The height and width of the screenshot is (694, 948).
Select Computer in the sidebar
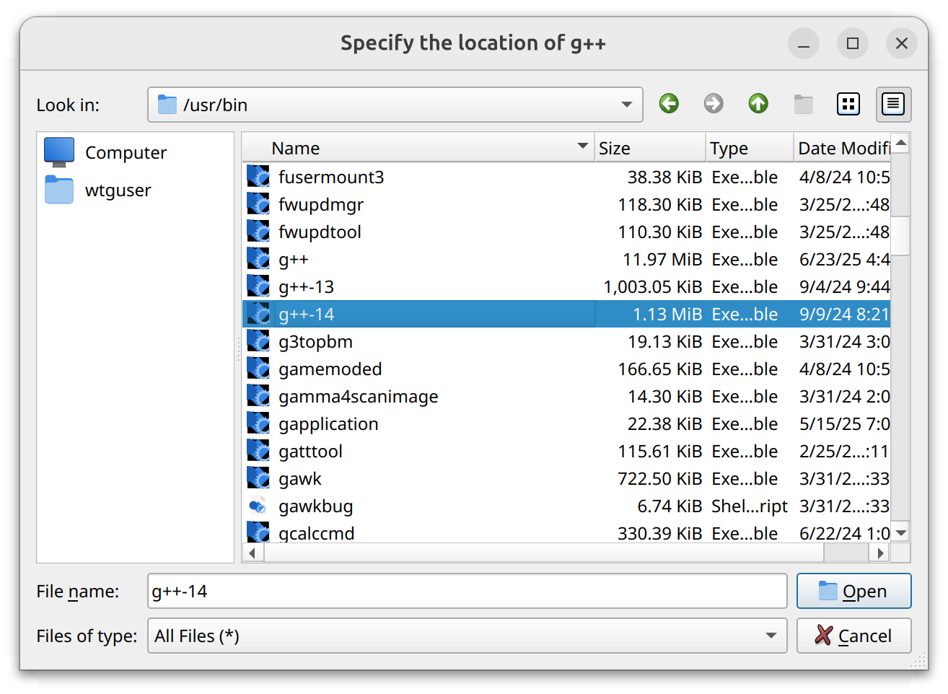tap(126, 153)
